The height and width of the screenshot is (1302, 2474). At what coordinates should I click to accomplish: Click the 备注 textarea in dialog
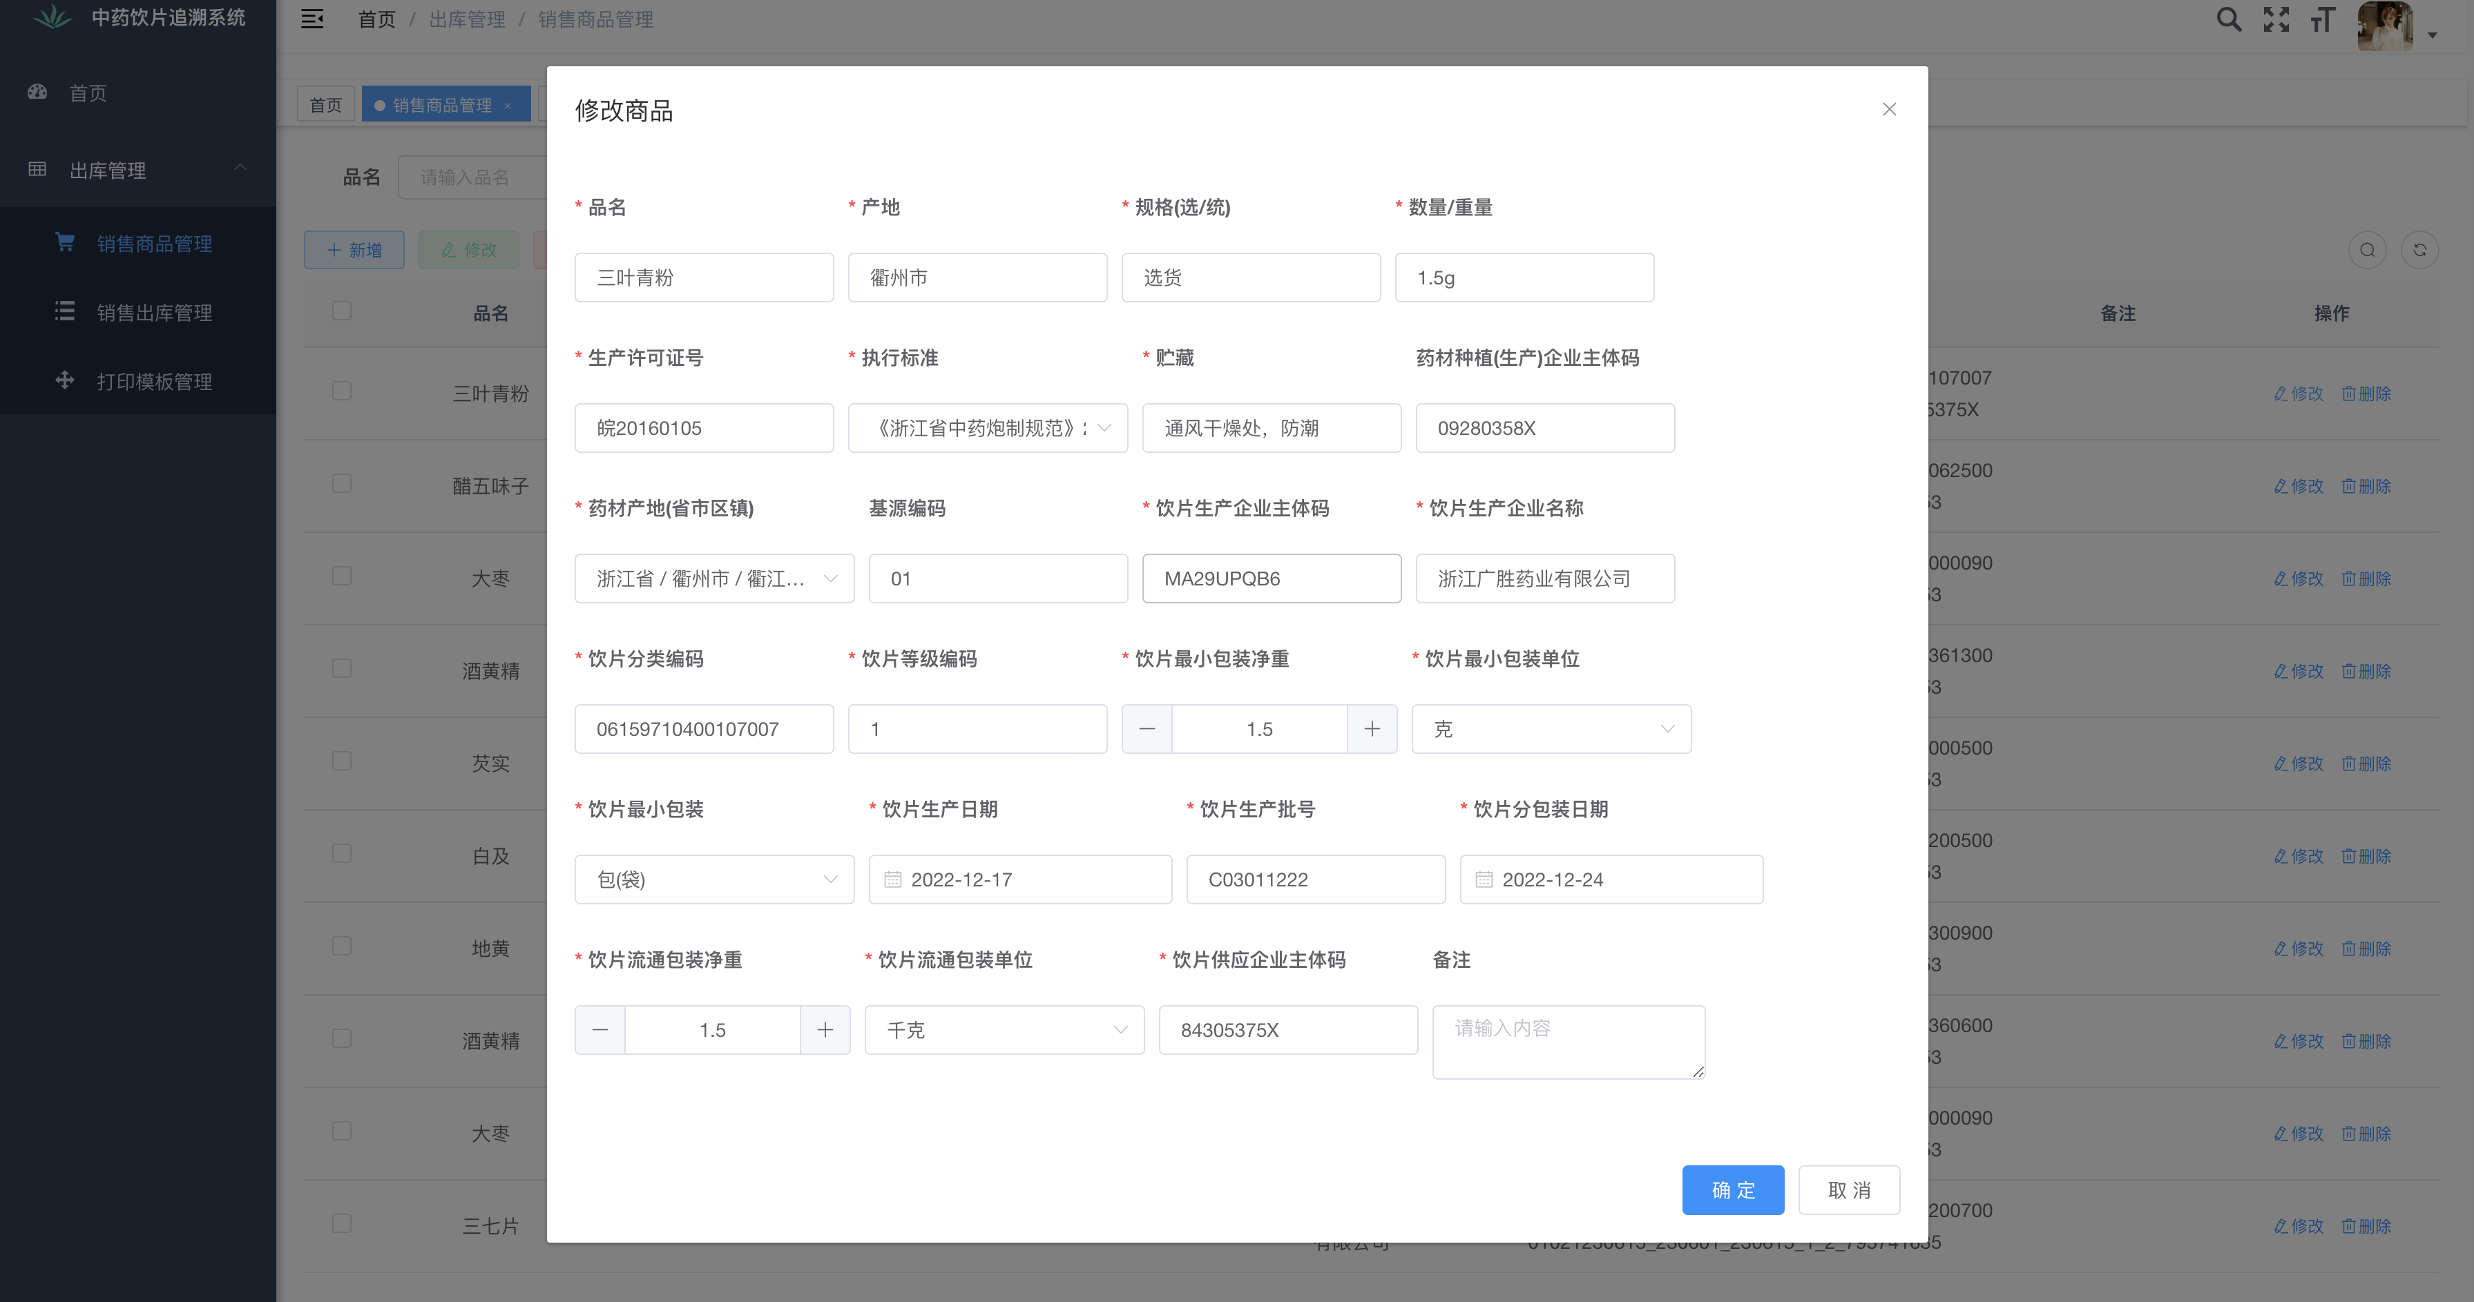[1569, 1042]
